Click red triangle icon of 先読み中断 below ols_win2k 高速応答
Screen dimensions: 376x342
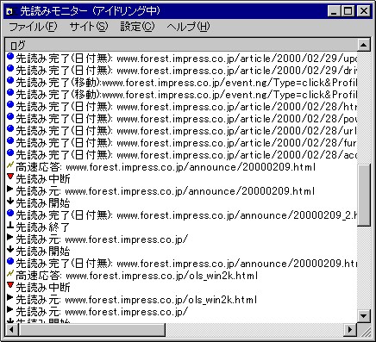pos(10,285)
